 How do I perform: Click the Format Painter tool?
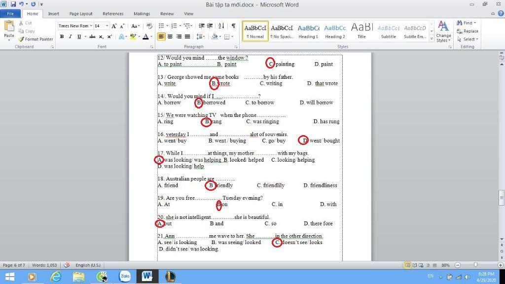click(36, 39)
